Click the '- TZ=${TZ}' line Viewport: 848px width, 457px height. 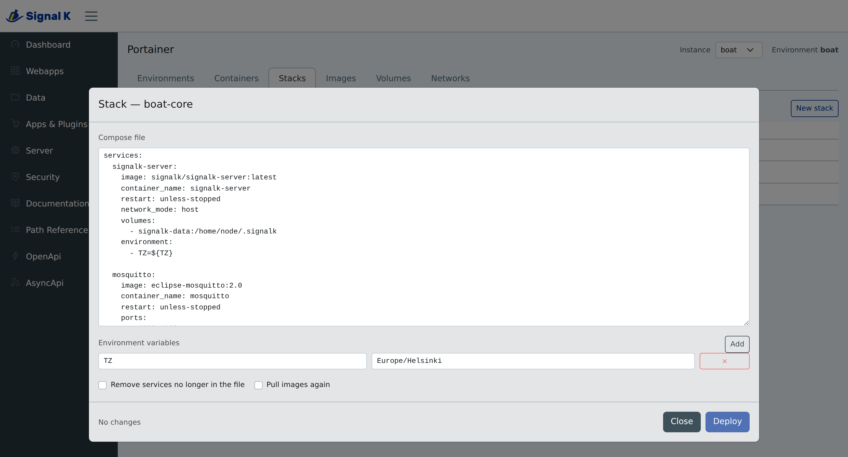point(151,253)
